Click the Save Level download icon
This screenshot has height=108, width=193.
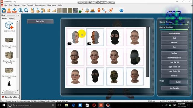pyautogui.click(x=14, y=10)
